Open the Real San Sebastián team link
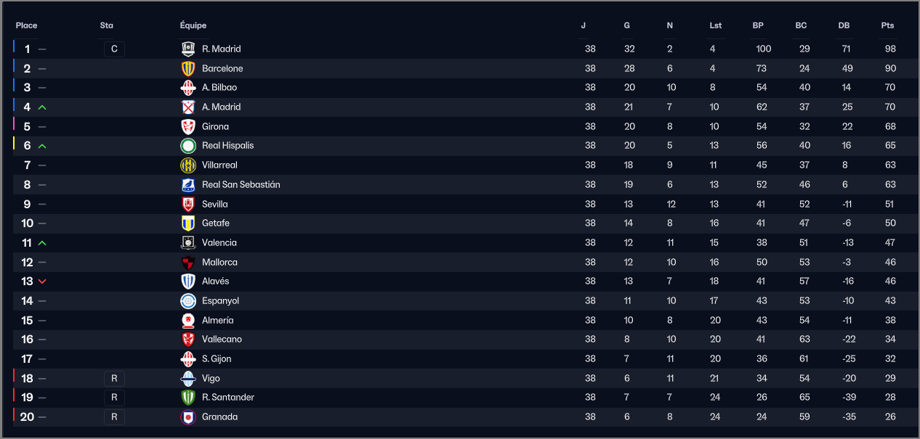920x439 pixels. [x=241, y=184]
